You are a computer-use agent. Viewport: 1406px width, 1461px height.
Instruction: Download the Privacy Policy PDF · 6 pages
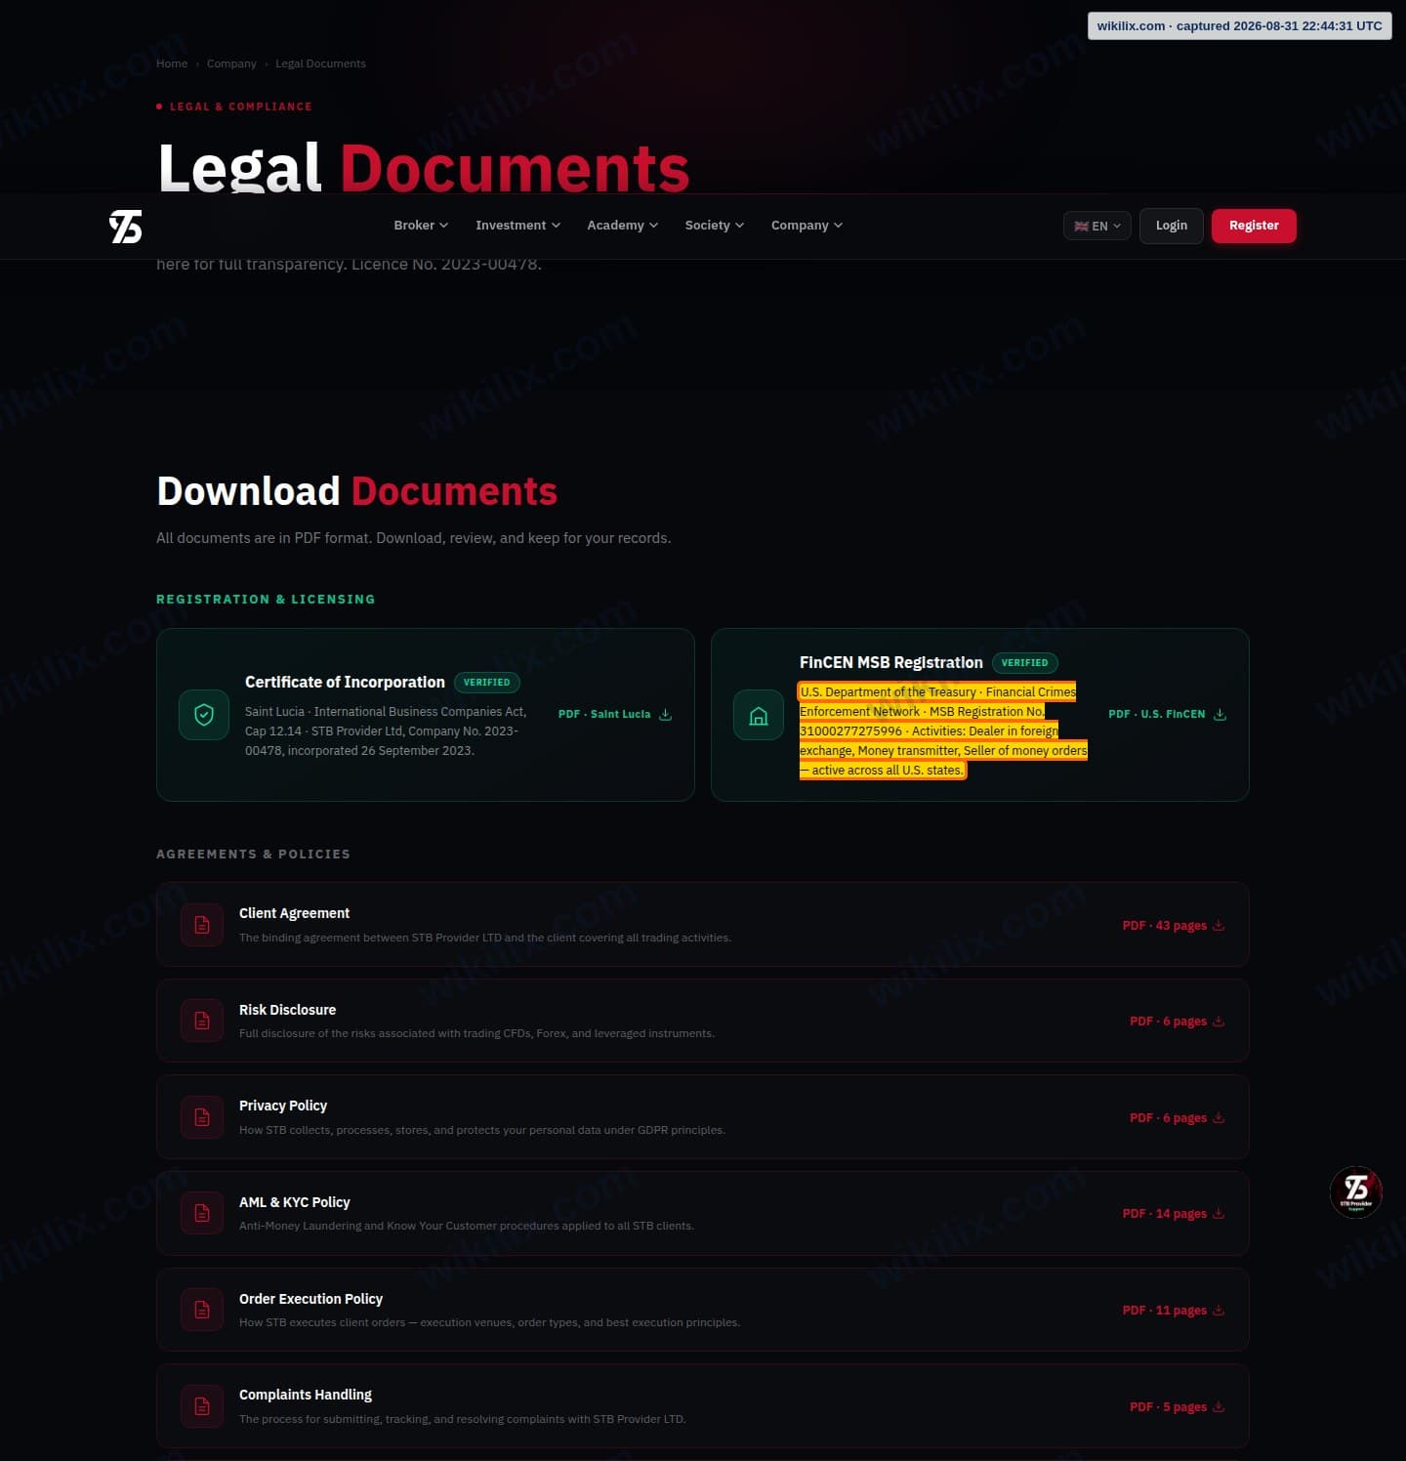(1178, 1117)
